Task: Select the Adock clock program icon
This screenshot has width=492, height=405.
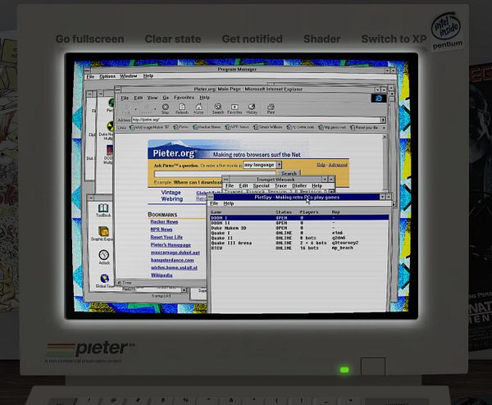Action: 104,257
